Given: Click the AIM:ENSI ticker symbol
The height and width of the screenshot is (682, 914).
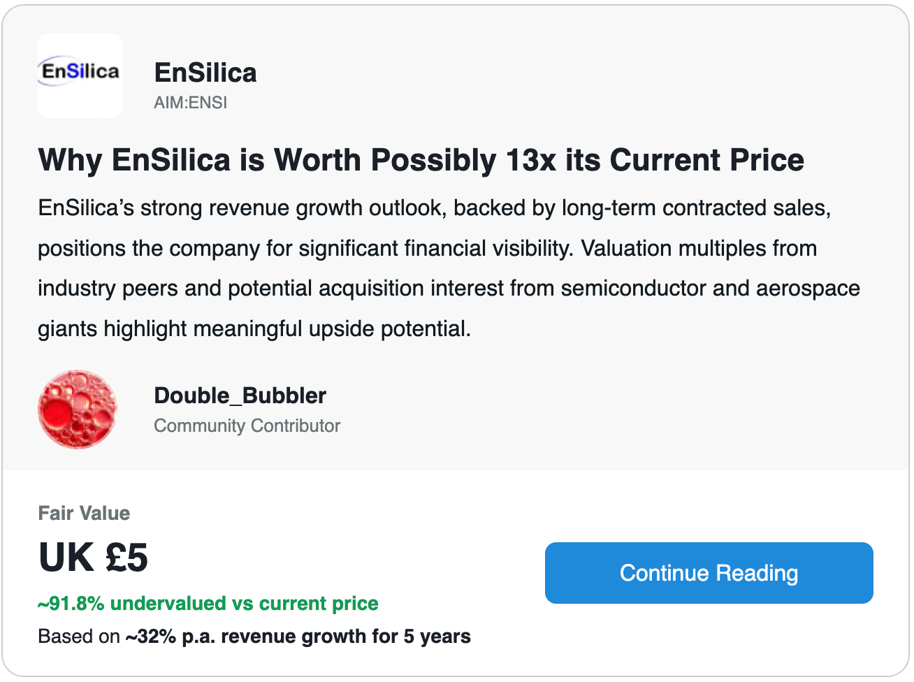Looking at the screenshot, I should click(x=190, y=103).
